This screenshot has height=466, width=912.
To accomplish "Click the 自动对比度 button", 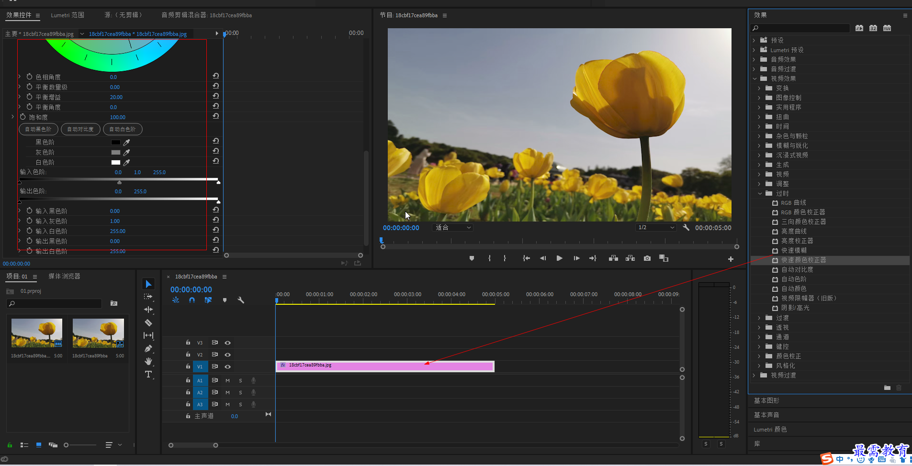I will (x=80, y=129).
